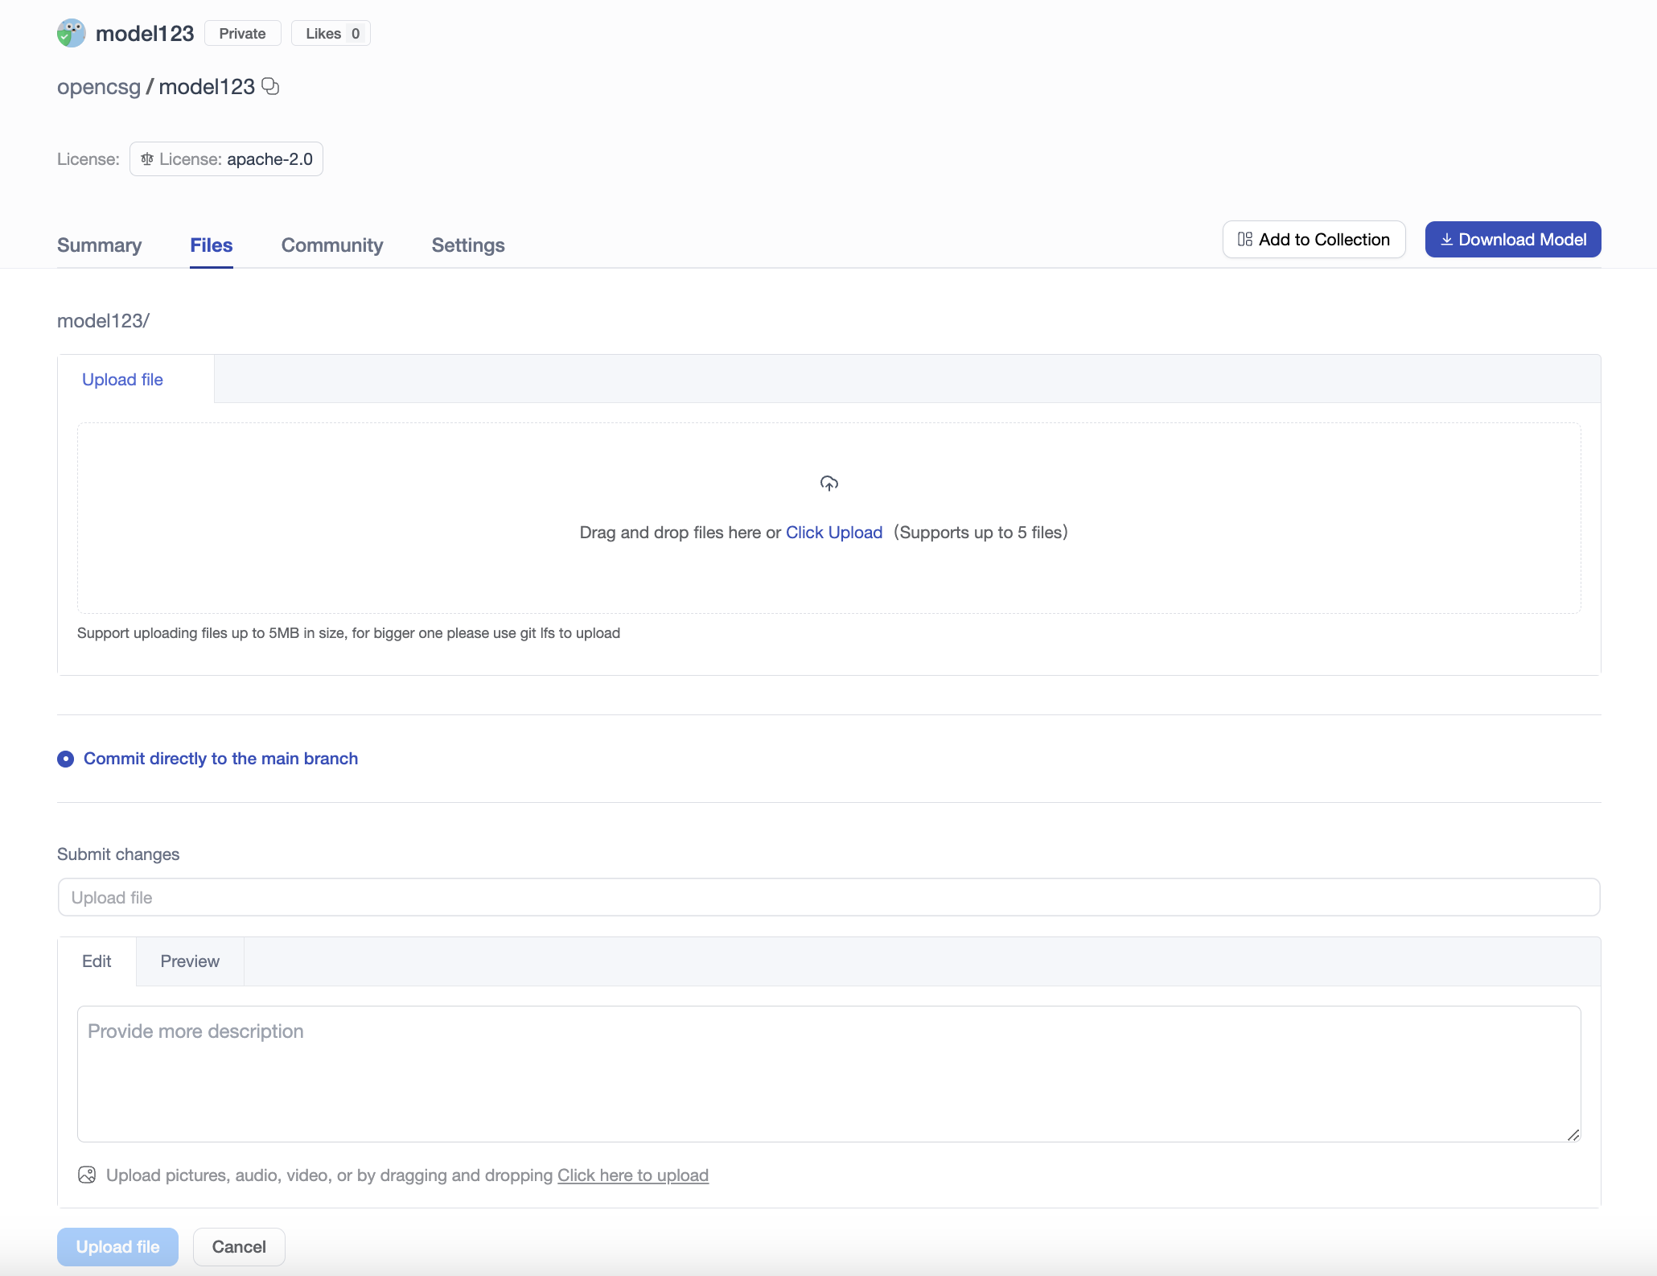
Task: Click the cloud upload icon
Action: coord(828,483)
